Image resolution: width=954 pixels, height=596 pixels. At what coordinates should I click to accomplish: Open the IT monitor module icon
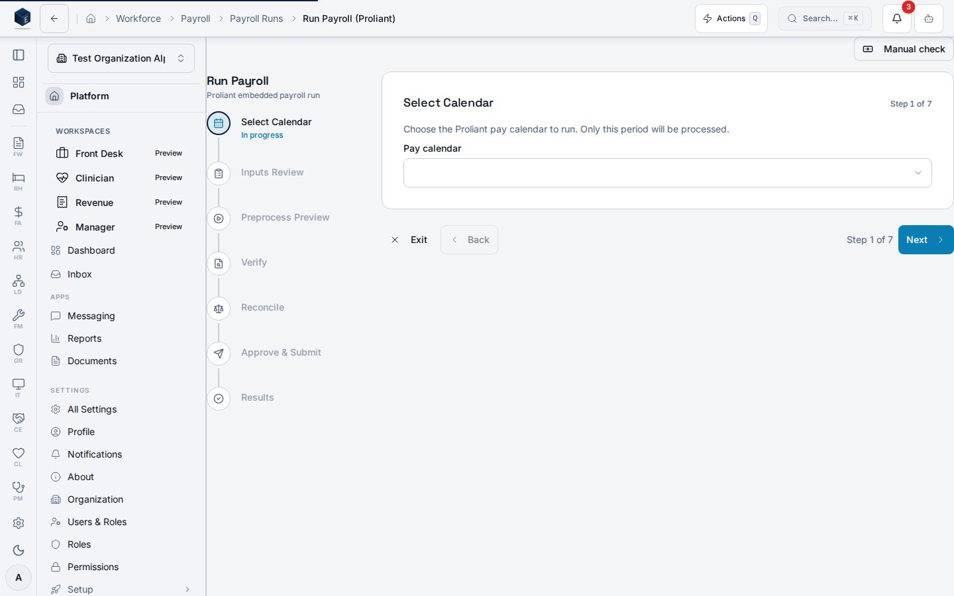[x=19, y=387]
